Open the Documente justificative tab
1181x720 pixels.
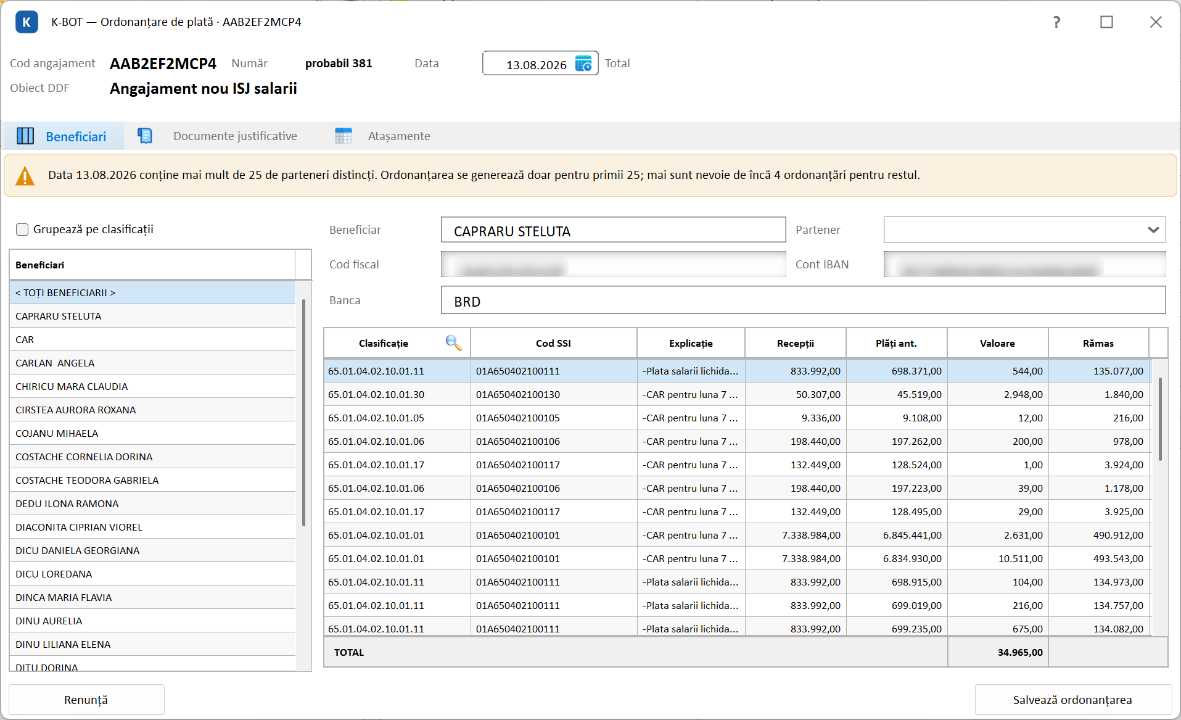point(217,136)
